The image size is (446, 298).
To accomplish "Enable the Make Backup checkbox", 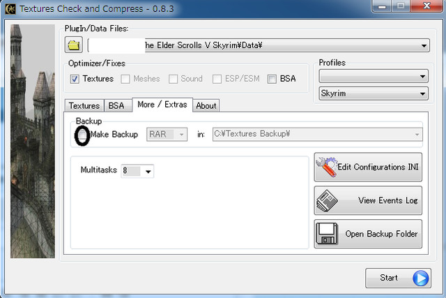I will click(x=82, y=135).
